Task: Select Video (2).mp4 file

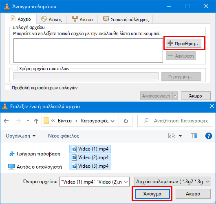Action: pyautogui.click(x=90, y=157)
